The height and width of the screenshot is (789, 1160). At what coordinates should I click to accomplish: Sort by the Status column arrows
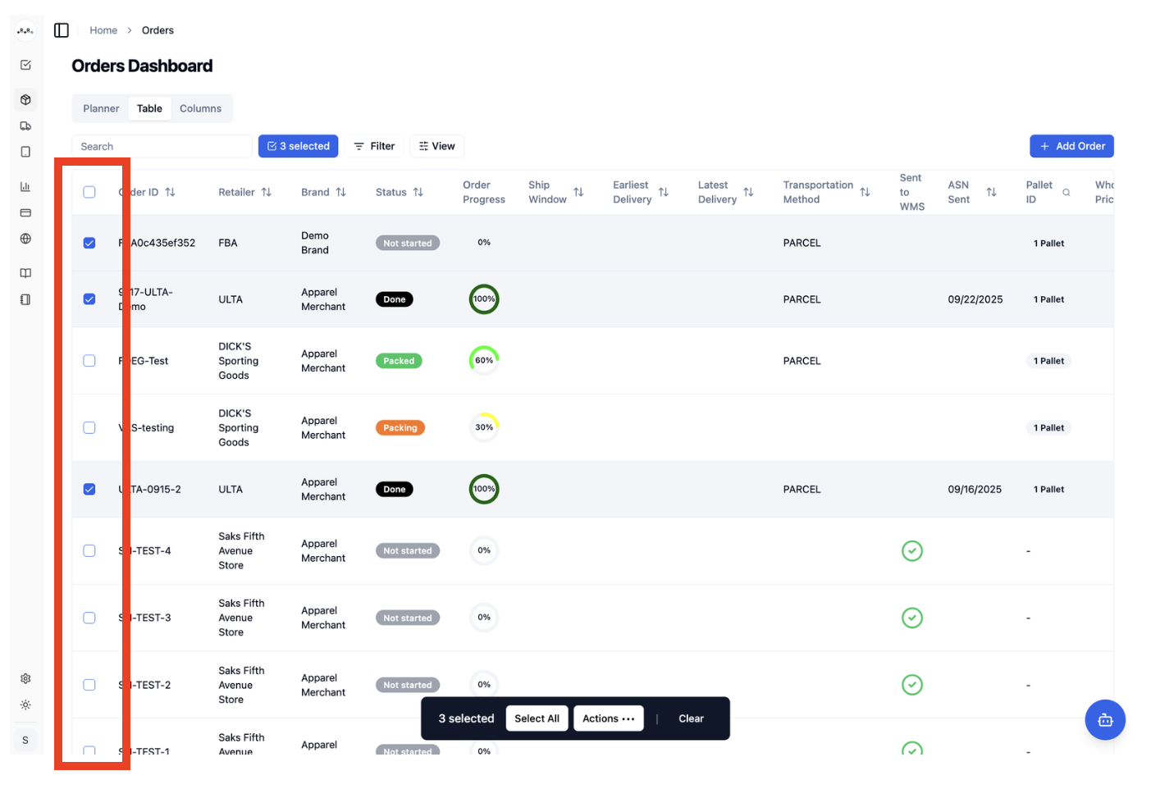click(x=418, y=192)
